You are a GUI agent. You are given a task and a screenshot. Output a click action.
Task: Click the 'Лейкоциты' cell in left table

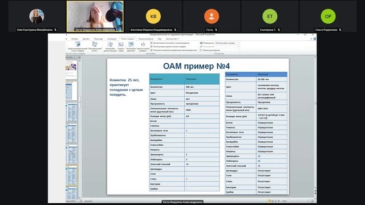click(x=167, y=159)
